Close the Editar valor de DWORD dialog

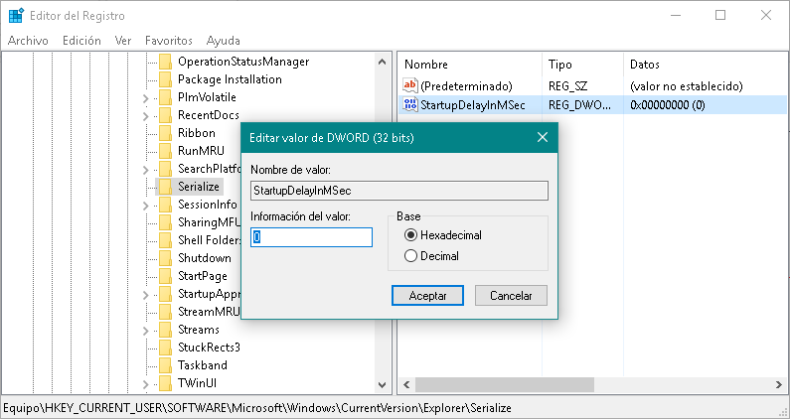(x=542, y=138)
